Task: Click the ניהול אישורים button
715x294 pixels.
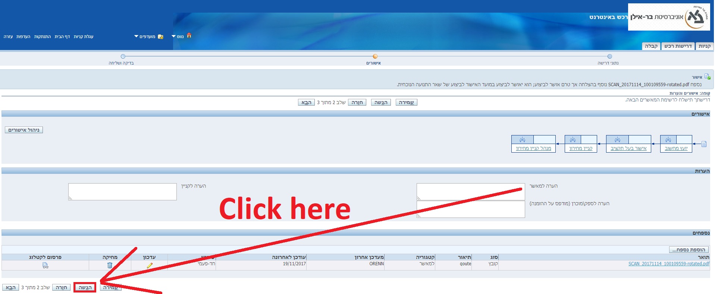Action: coord(24,130)
